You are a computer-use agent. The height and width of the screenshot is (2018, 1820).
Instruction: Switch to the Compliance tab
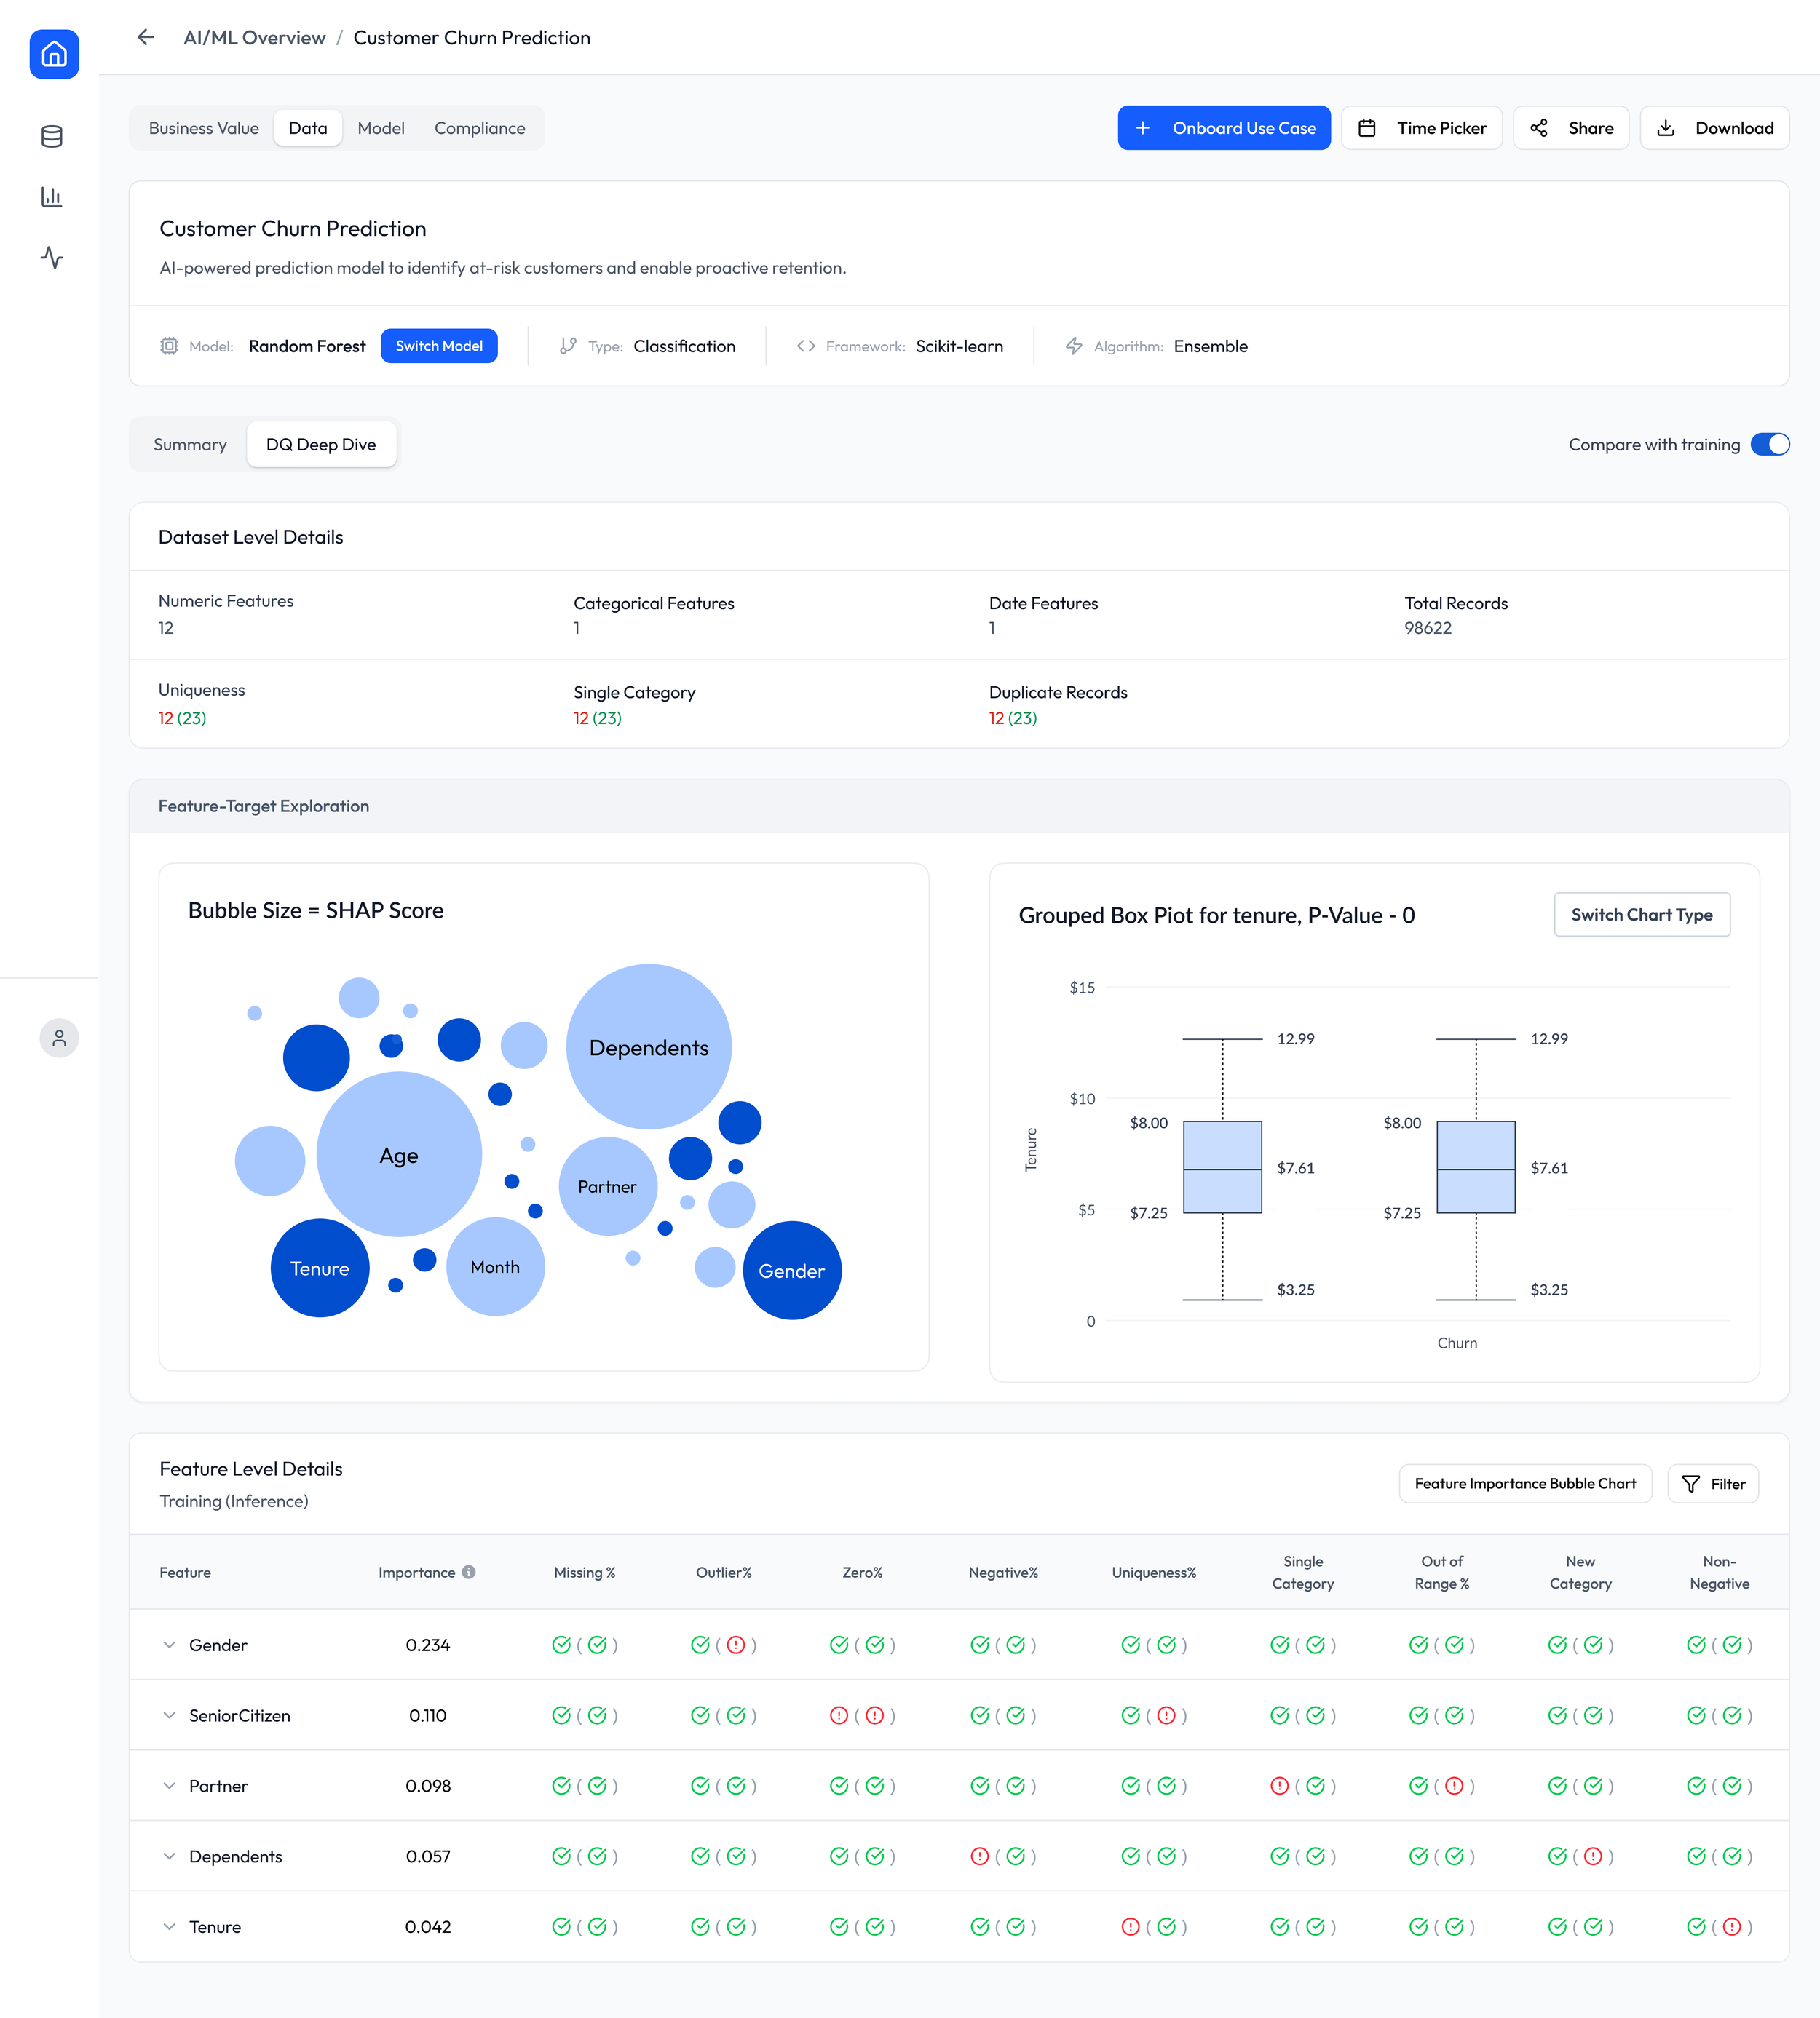pos(479,128)
